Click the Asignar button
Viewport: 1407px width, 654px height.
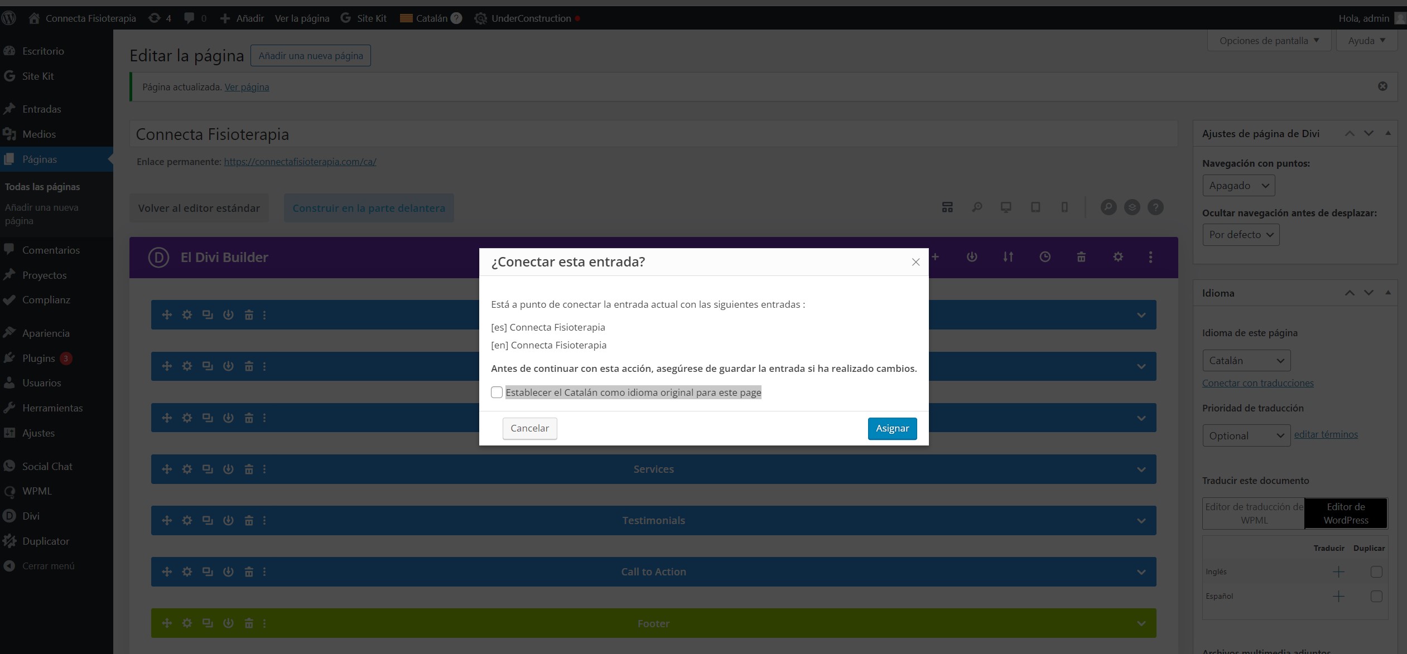pos(892,429)
